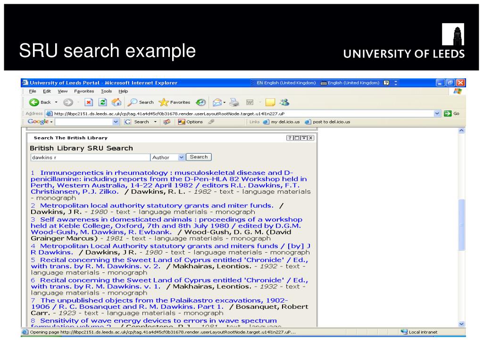Open result 2 Metropolitan local authority statutory grants
The width and height of the screenshot is (483, 362).
point(157,206)
